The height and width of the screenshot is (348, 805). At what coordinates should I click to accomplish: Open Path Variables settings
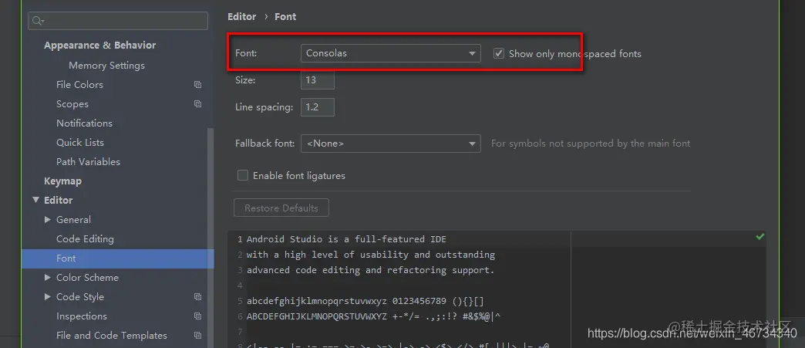click(89, 162)
